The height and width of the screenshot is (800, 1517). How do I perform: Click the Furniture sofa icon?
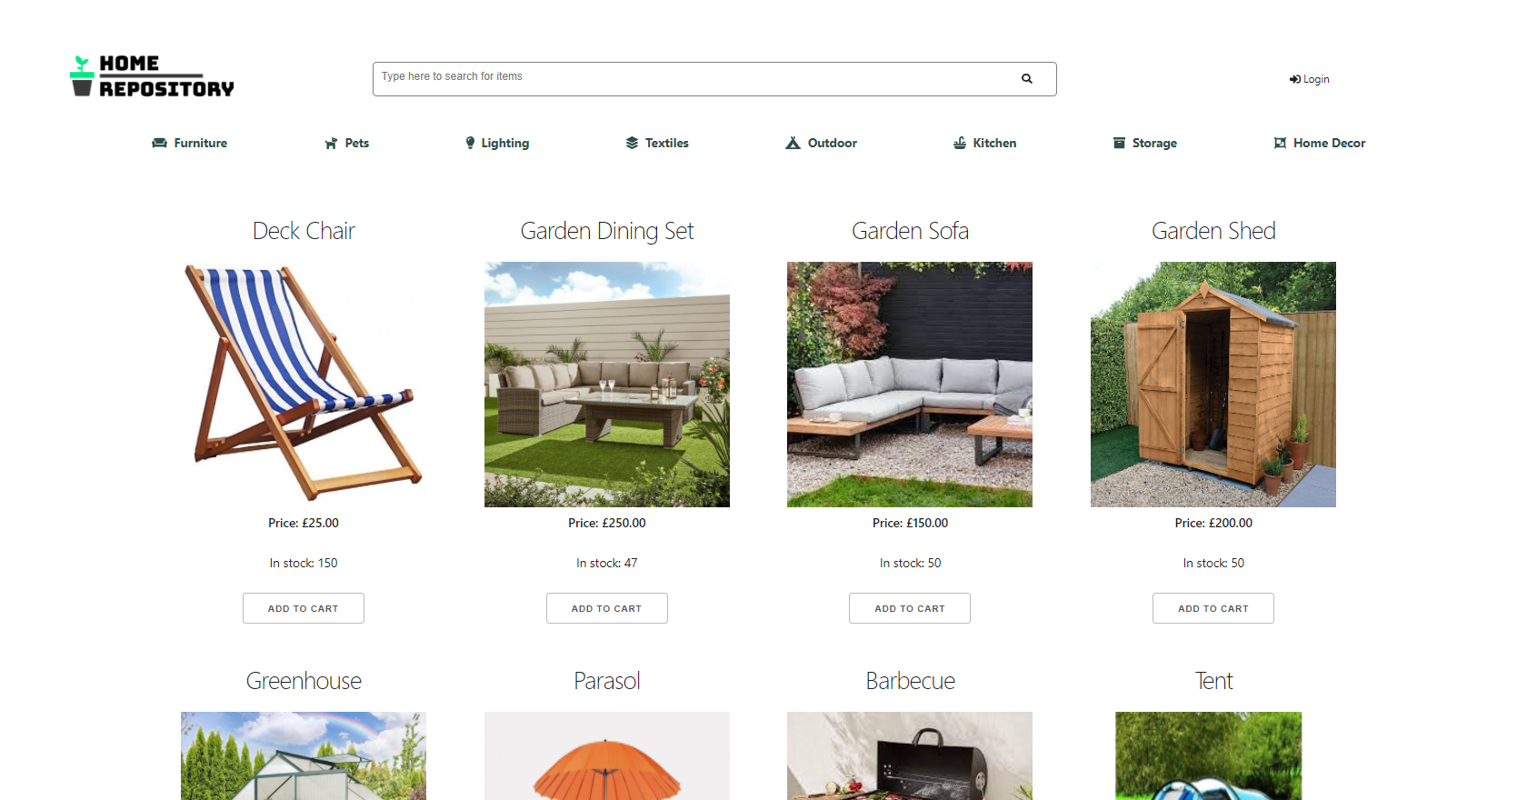(x=159, y=143)
